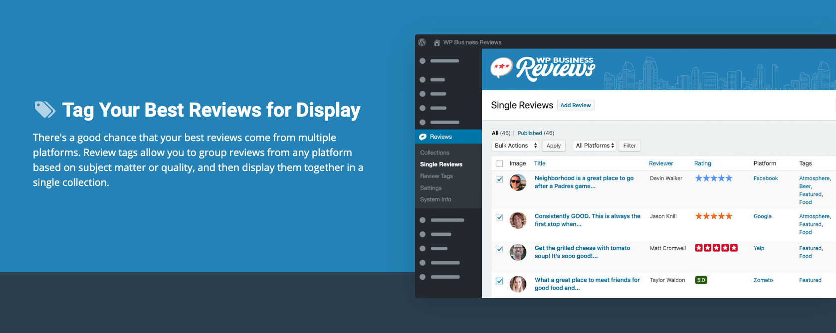Open Settings in the Reviews submenu
Image resolution: width=836 pixels, height=333 pixels.
[431, 188]
